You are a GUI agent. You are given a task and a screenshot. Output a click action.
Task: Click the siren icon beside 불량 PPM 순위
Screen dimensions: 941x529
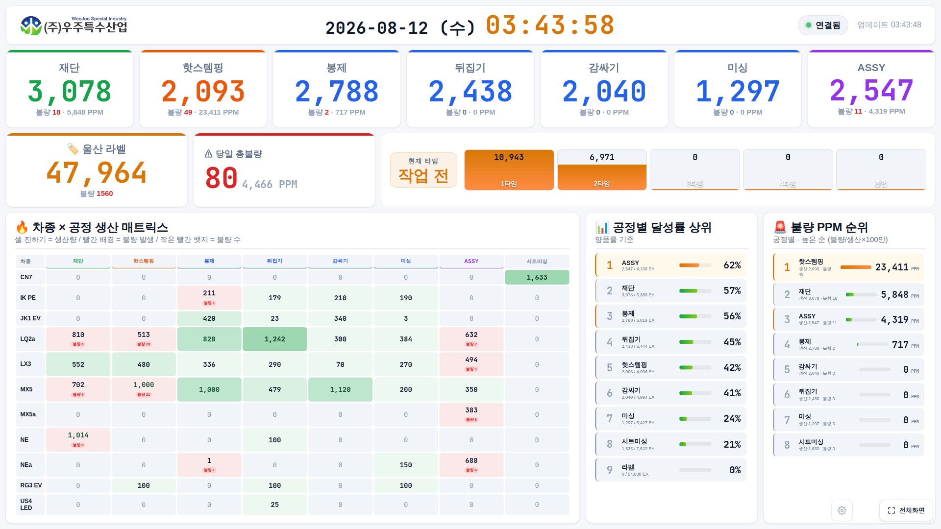click(x=780, y=227)
